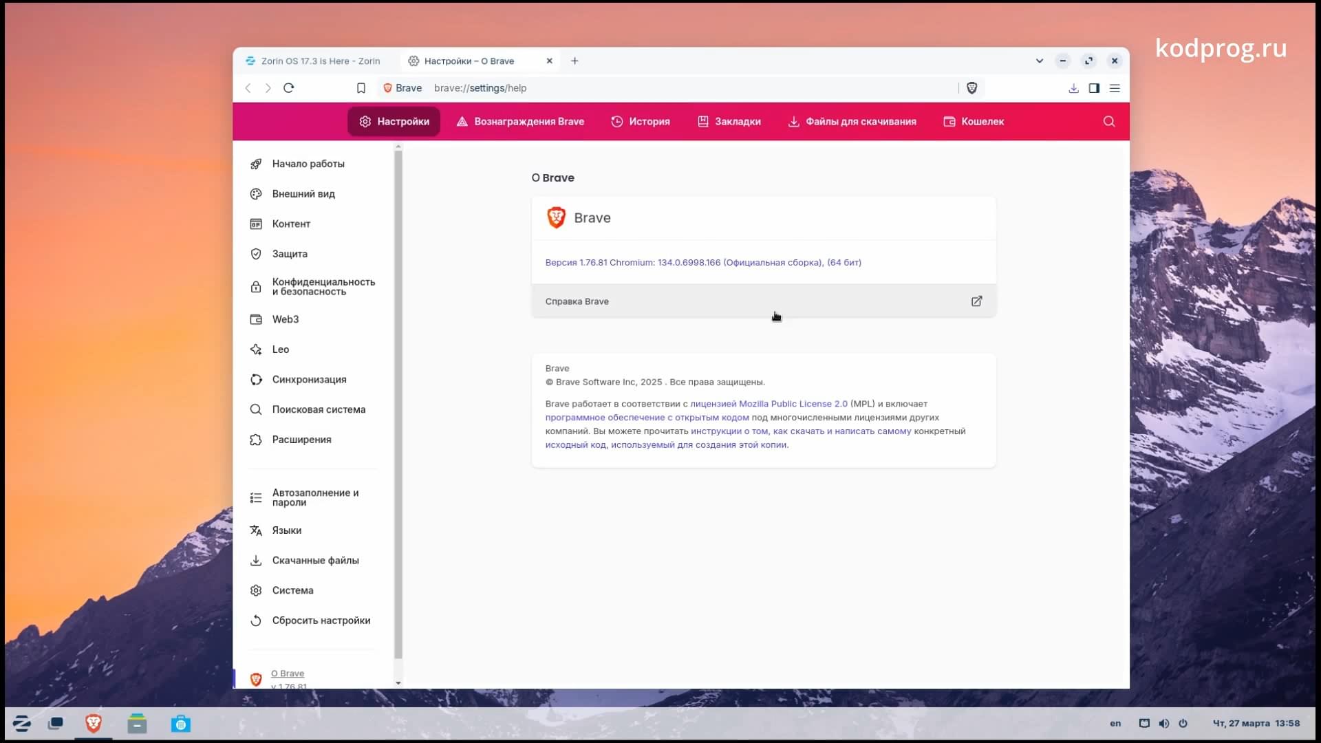1321x743 pixels.
Task: Open Файлы для скачивания in top bar
Action: [x=852, y=122]
